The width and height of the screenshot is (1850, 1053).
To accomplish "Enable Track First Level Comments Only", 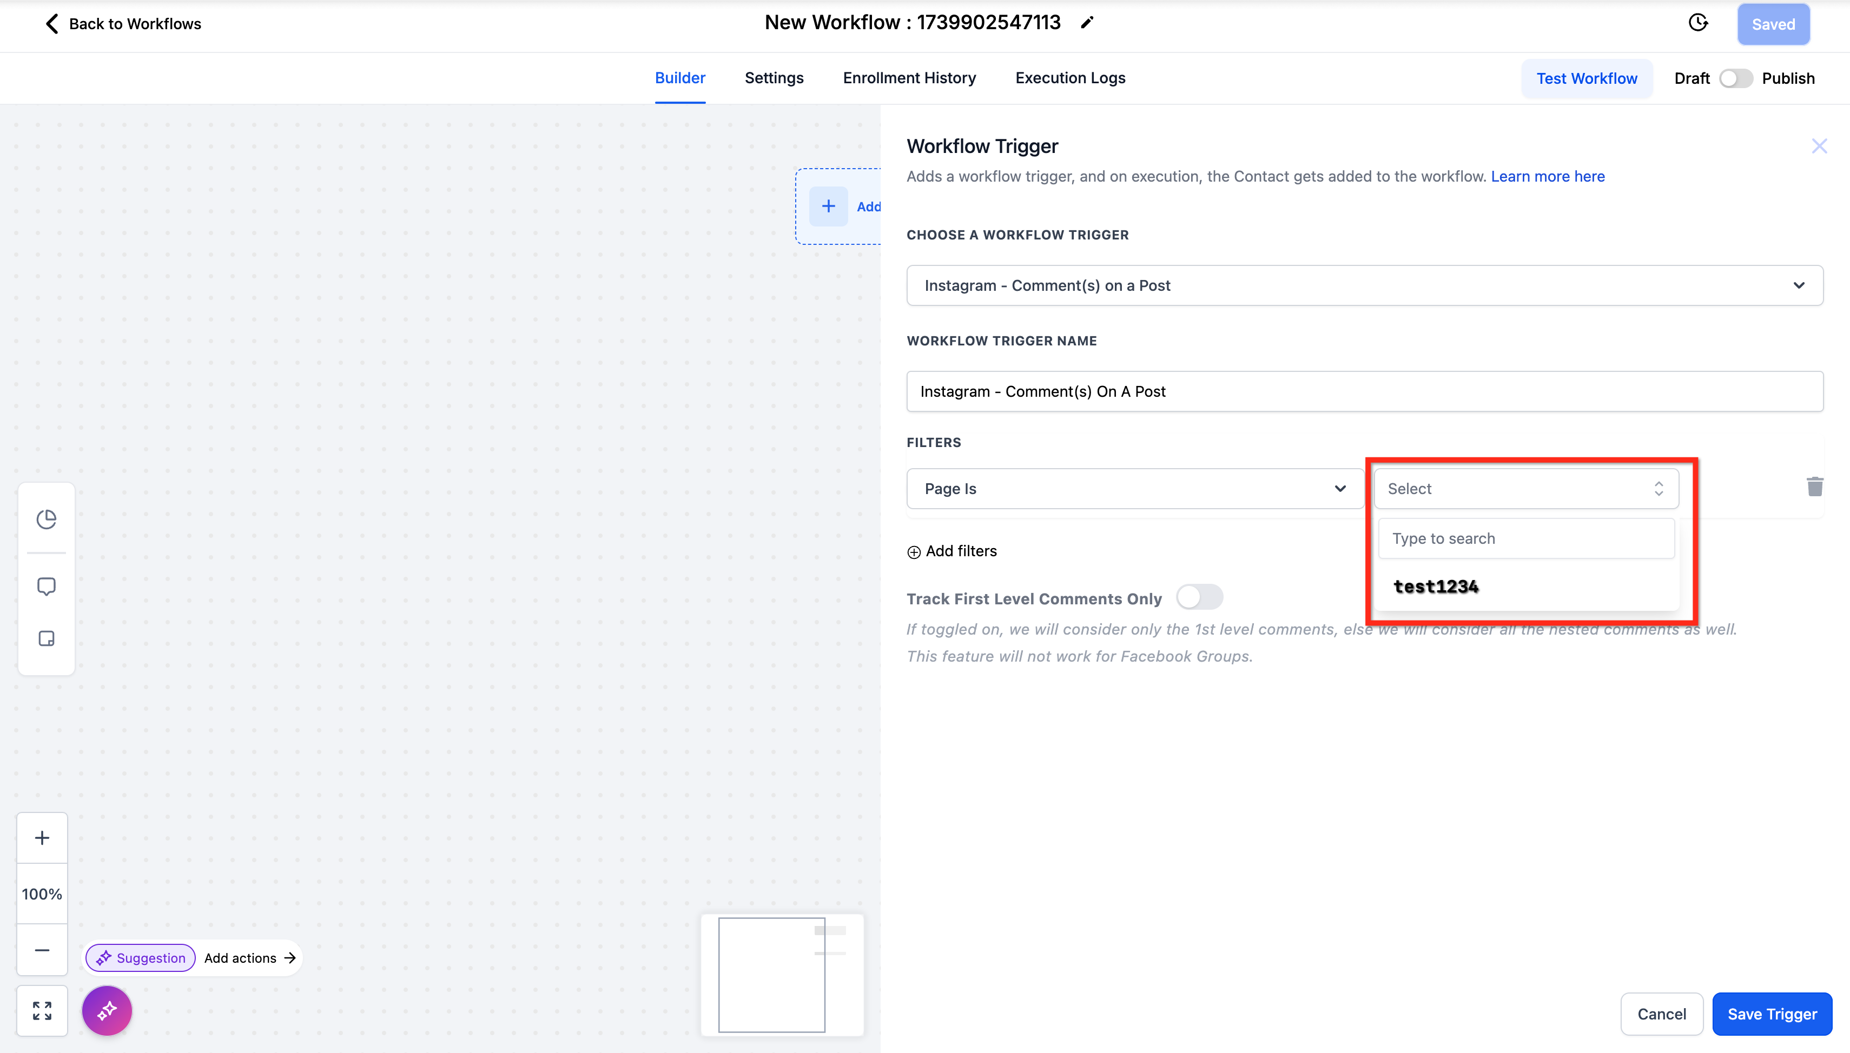I will (1199, 597).
